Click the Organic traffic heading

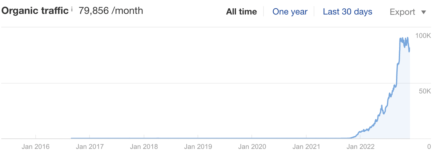pos(35,11)
